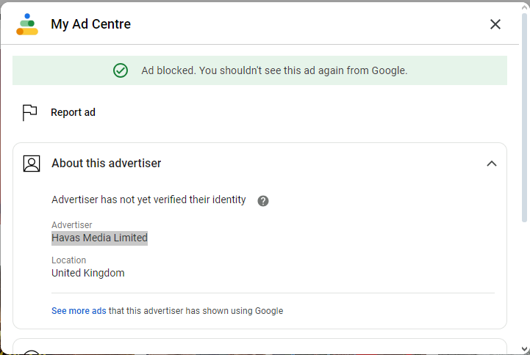Screen dimensions: 530x355
Task: Click the About this advertiser heading
Action: (x=106, y=163)
